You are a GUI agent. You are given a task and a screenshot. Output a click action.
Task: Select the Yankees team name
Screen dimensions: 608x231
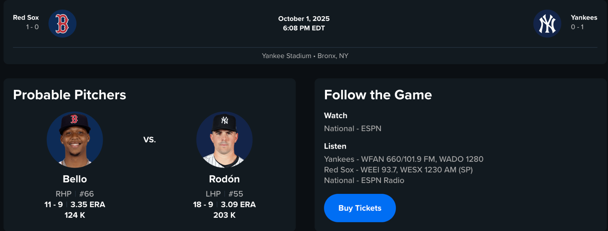tap(584, 18)
